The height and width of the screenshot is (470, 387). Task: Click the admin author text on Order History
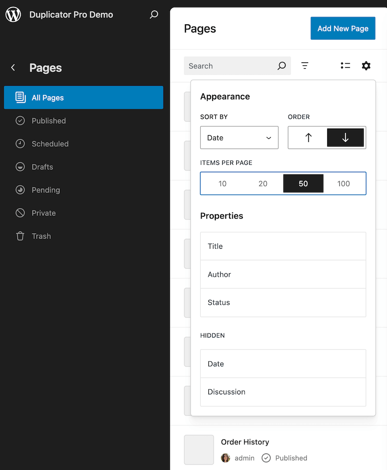point(244,458)
